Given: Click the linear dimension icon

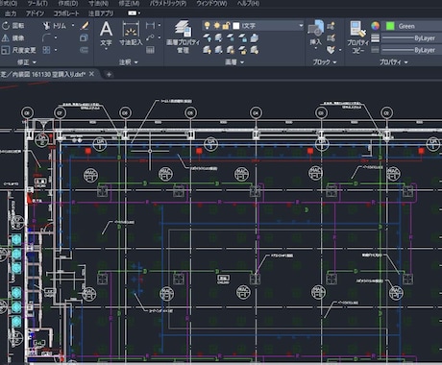Looking at the screenshot, I should click(x=150, y=25).
